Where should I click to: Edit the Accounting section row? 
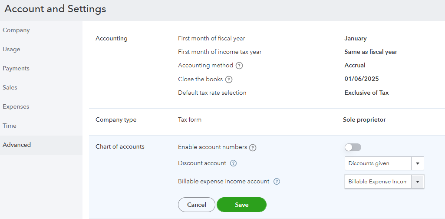(267, 66)
